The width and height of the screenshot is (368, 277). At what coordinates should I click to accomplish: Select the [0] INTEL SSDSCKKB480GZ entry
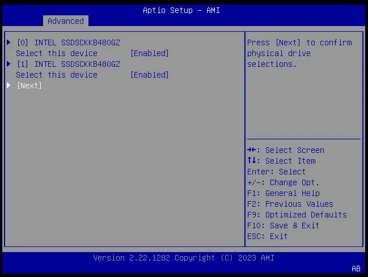(68, 42)
